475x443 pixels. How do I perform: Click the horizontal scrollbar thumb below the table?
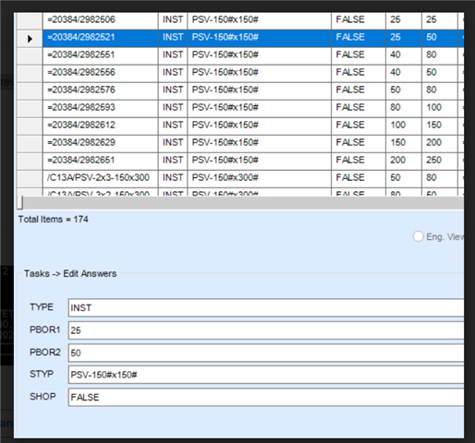point(20,203)
